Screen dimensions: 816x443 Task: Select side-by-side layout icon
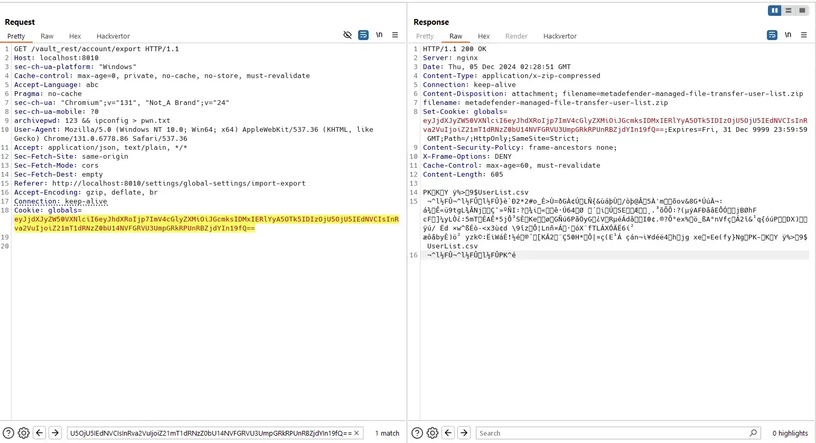click(x=775, y=11)
